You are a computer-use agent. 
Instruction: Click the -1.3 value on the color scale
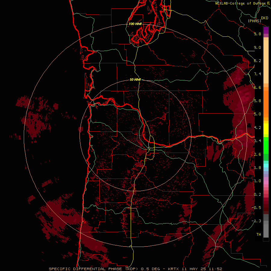[x=256, y=221]
